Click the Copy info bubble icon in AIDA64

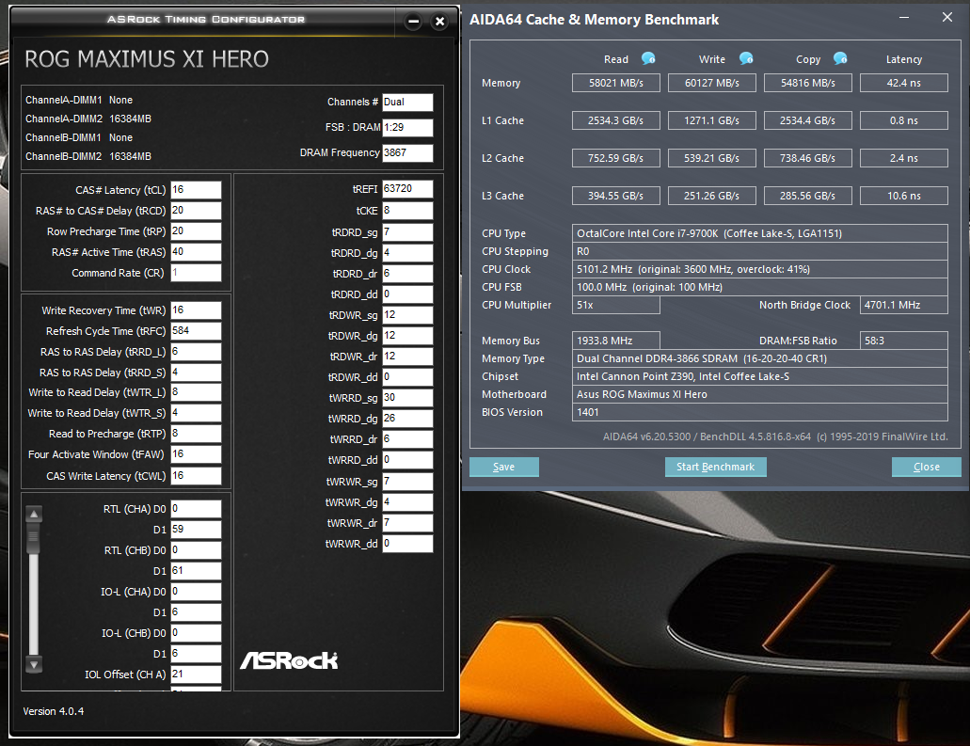[x=840, y=58]
